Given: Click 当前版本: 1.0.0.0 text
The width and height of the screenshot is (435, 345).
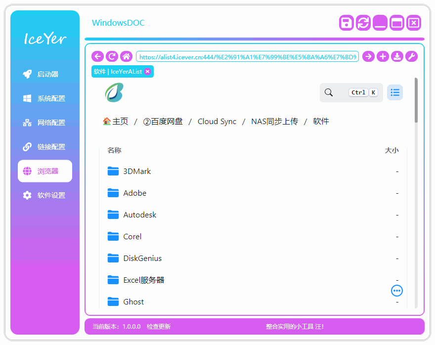Looking at the screenshot, I should (117, 326).
